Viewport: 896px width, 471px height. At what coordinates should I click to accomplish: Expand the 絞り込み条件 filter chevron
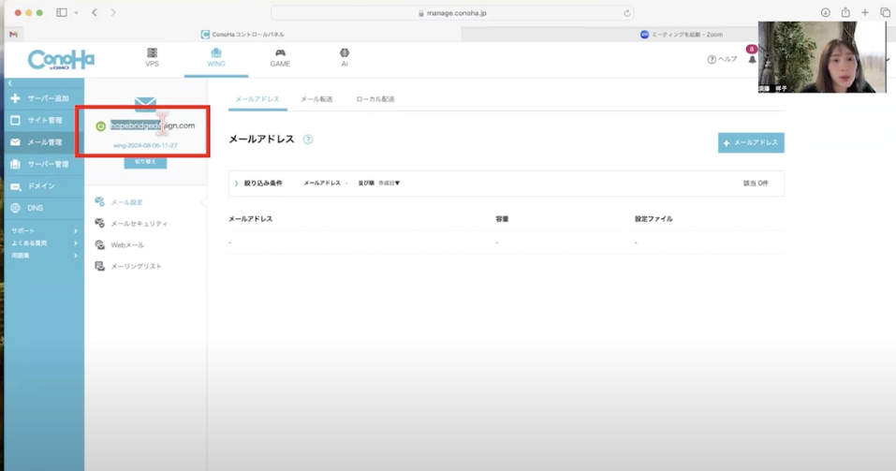[236, 184]
